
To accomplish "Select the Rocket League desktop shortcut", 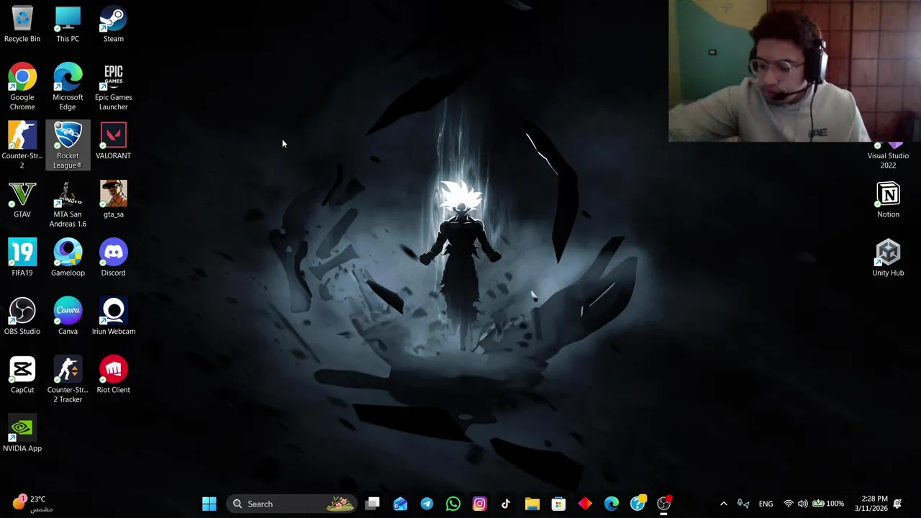I will [68, 145].
